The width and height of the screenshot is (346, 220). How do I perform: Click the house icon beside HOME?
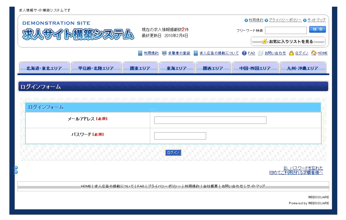313,53
